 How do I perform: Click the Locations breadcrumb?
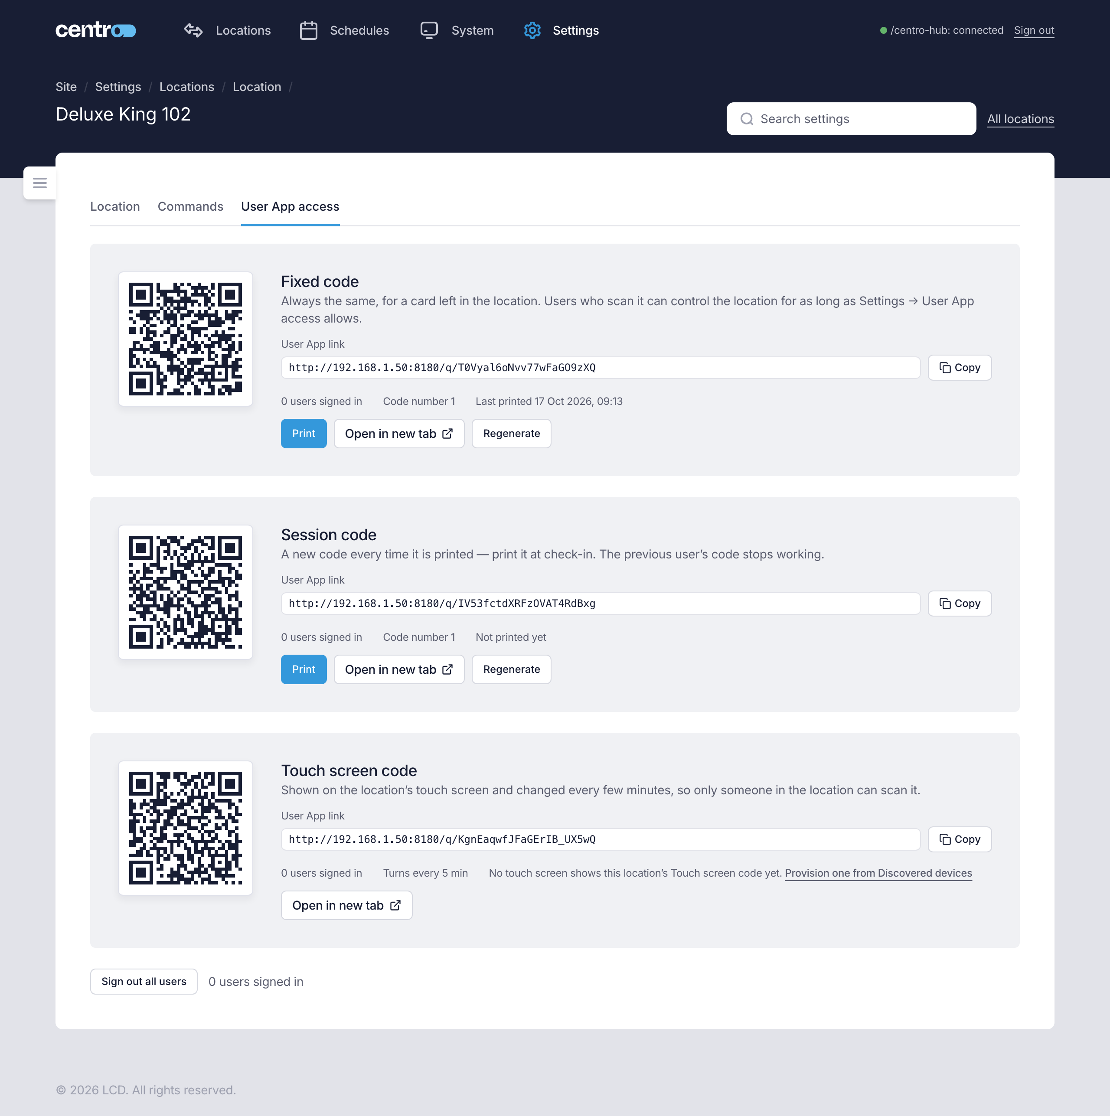pos(186,87)
